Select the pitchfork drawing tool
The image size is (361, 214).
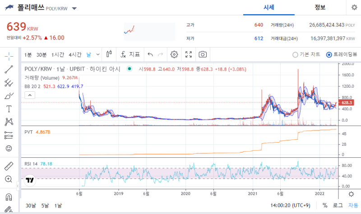(x=9, y=83)
